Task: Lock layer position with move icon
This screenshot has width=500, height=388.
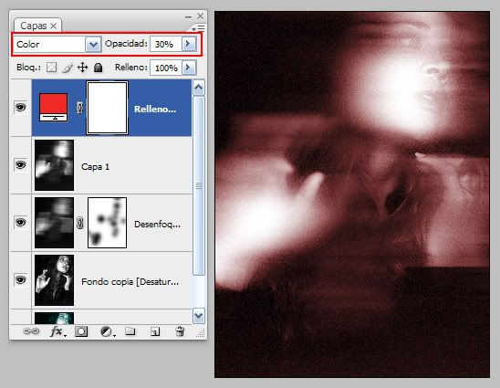Action: 83,68
